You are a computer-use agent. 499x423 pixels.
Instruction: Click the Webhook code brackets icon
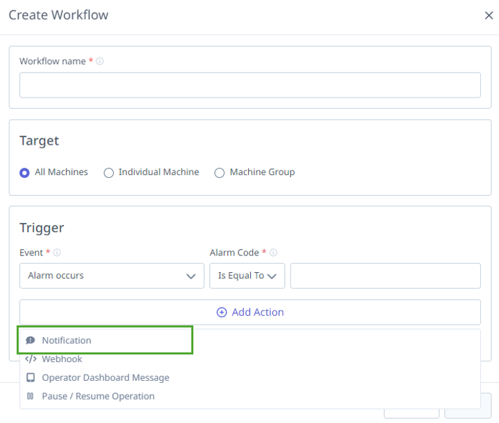pyautogui.click(x=30, y=359)
